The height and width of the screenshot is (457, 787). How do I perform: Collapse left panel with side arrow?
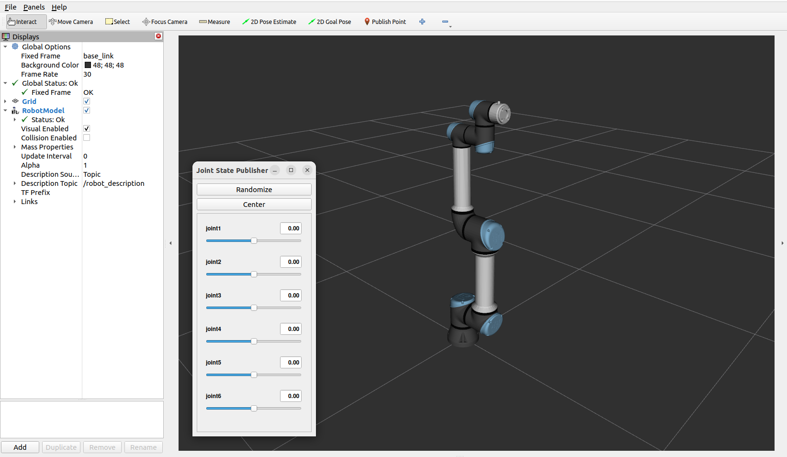tap(170, 243)
